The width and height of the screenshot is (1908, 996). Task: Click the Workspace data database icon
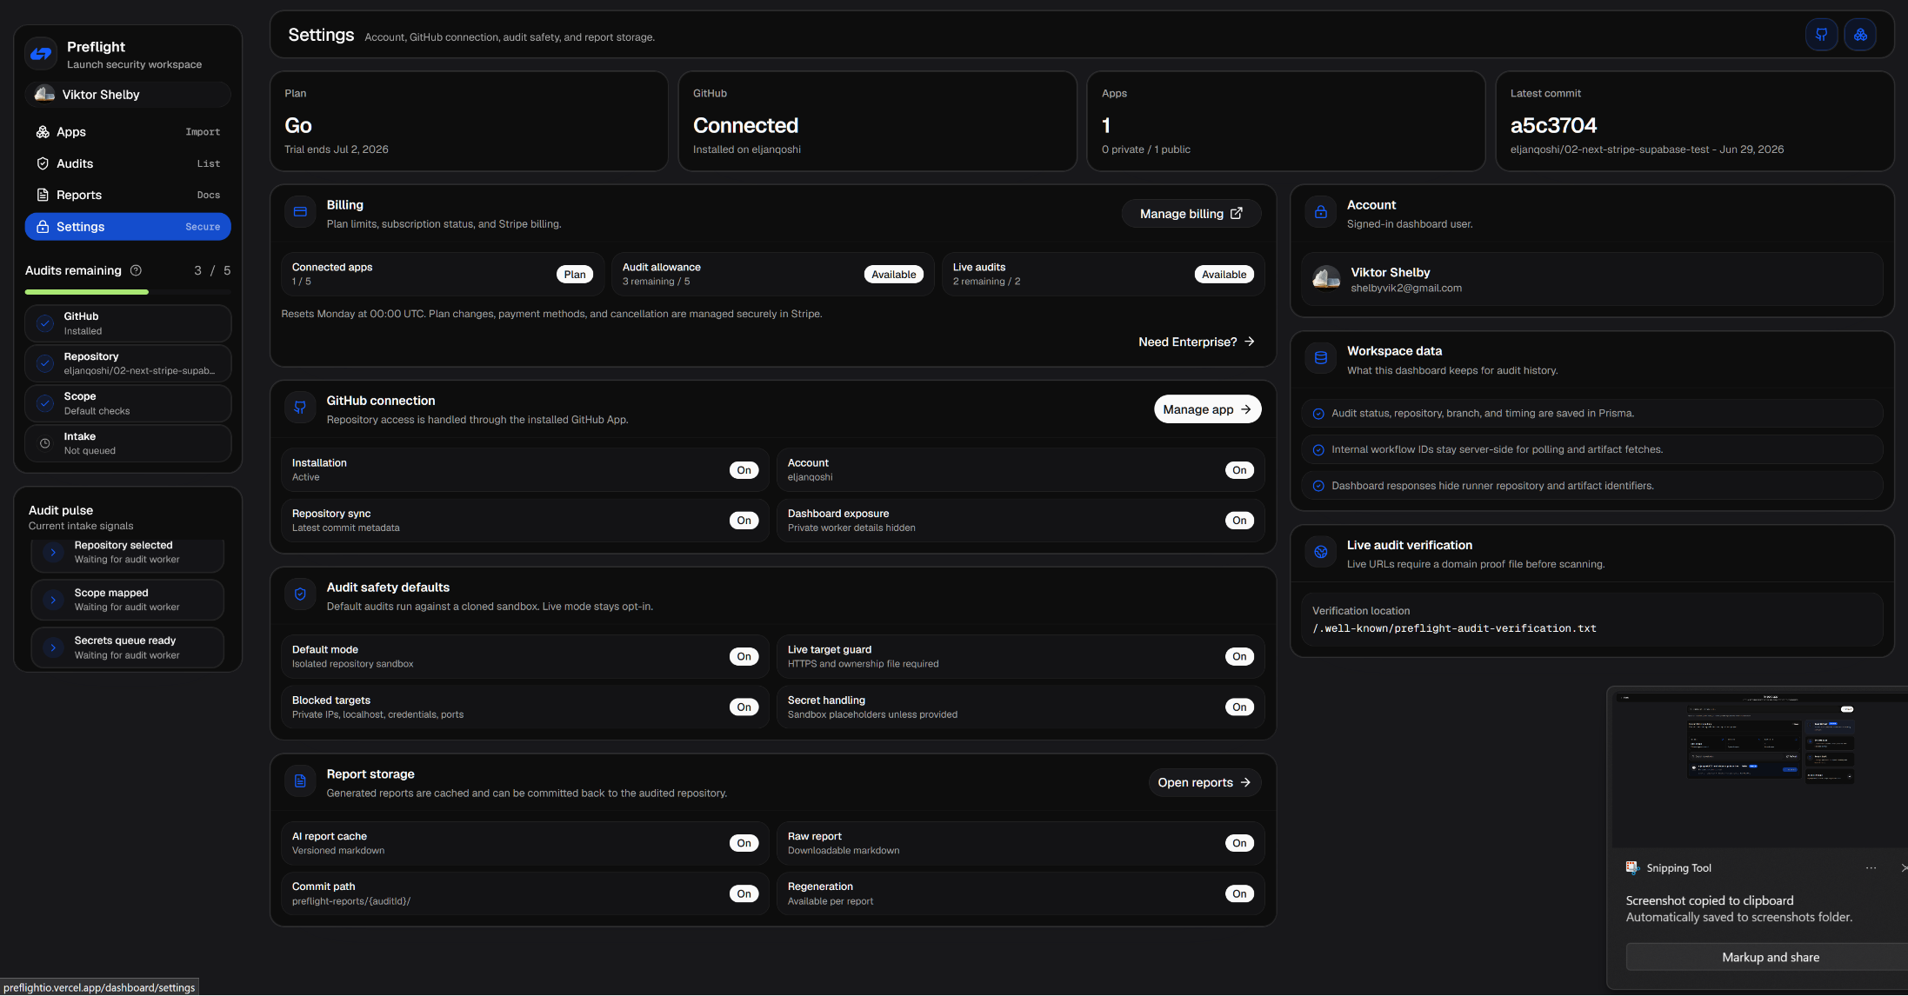point(1320,358)
